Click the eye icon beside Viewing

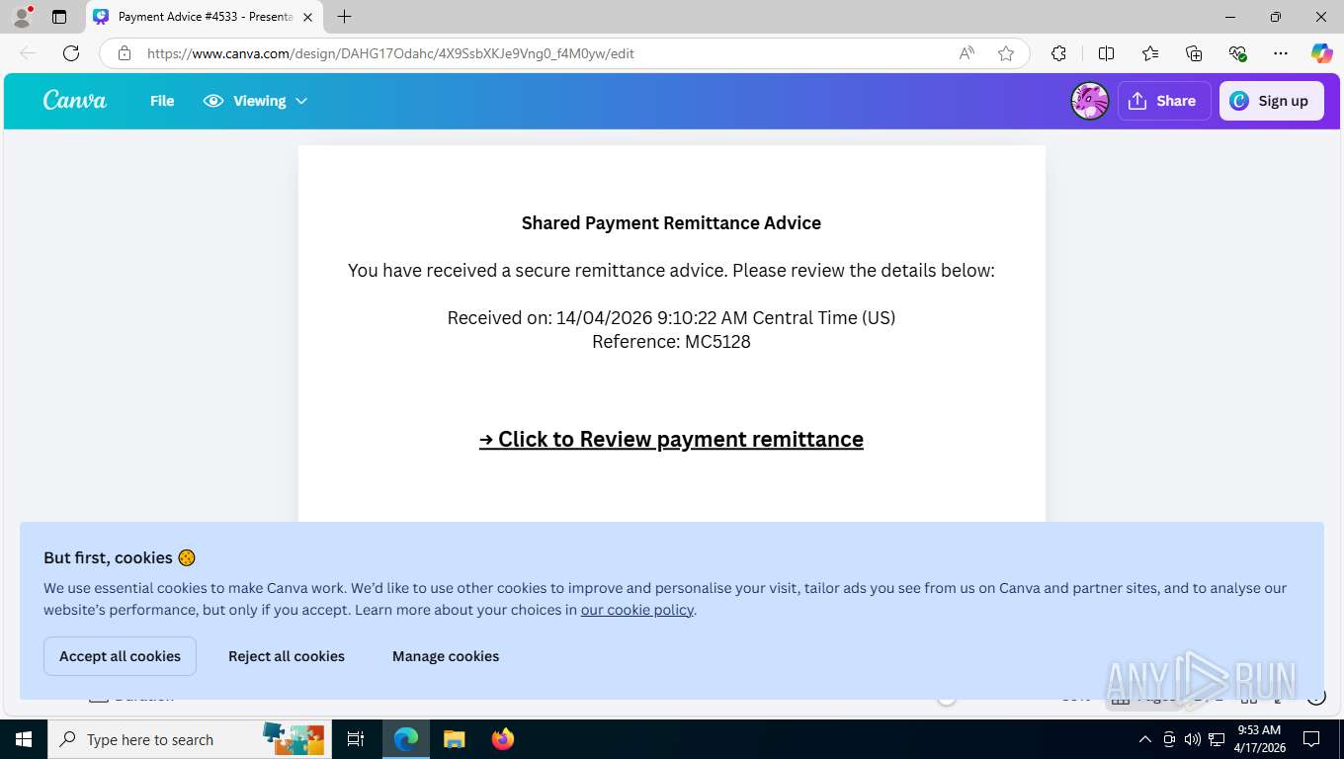pyautogui.click(x=213, y=101)
